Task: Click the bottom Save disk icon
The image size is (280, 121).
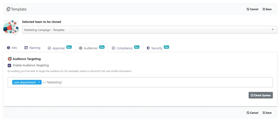Action: tap(264, 113)
